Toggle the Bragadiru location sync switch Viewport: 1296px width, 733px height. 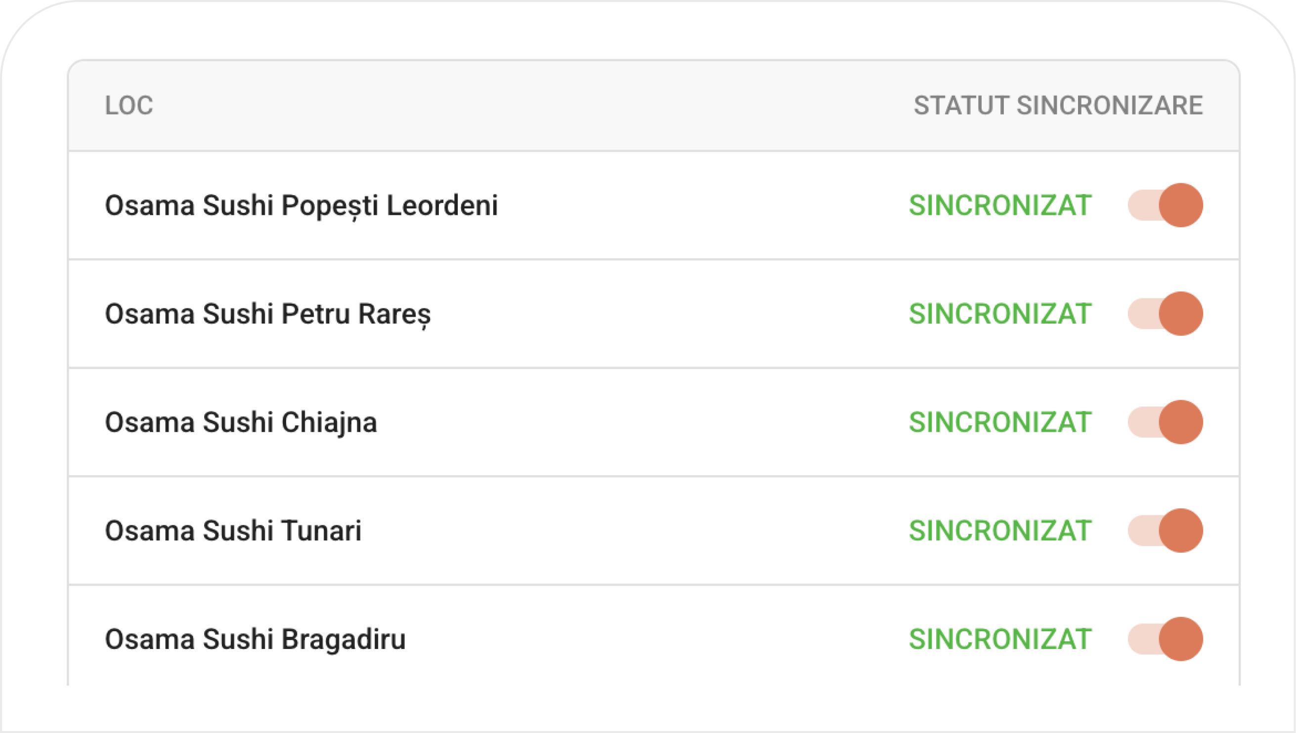(1165, 639)
